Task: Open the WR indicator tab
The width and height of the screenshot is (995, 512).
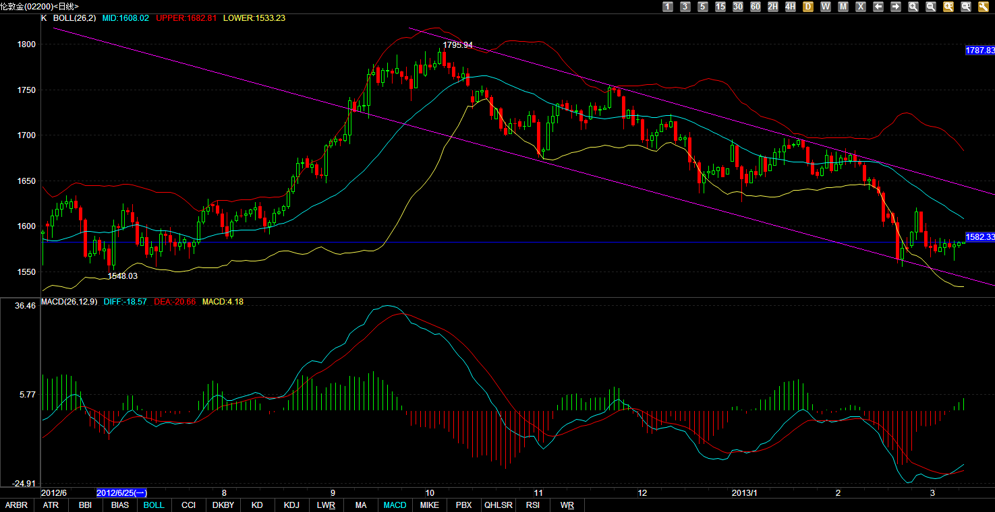Action: click(x=567, y=505)
